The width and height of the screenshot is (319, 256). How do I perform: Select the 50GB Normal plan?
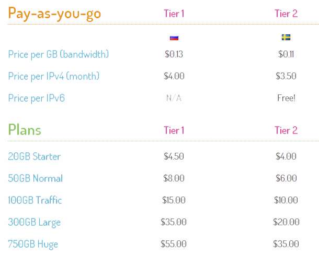(36, 178)
